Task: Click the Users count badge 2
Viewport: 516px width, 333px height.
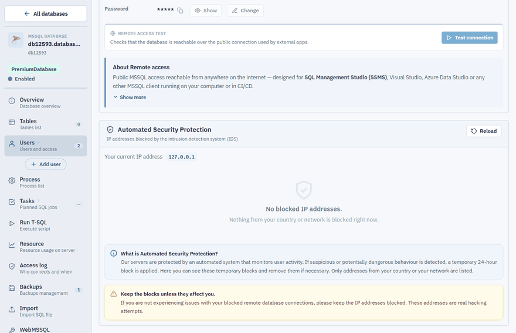Action: [x=79, y=146]
